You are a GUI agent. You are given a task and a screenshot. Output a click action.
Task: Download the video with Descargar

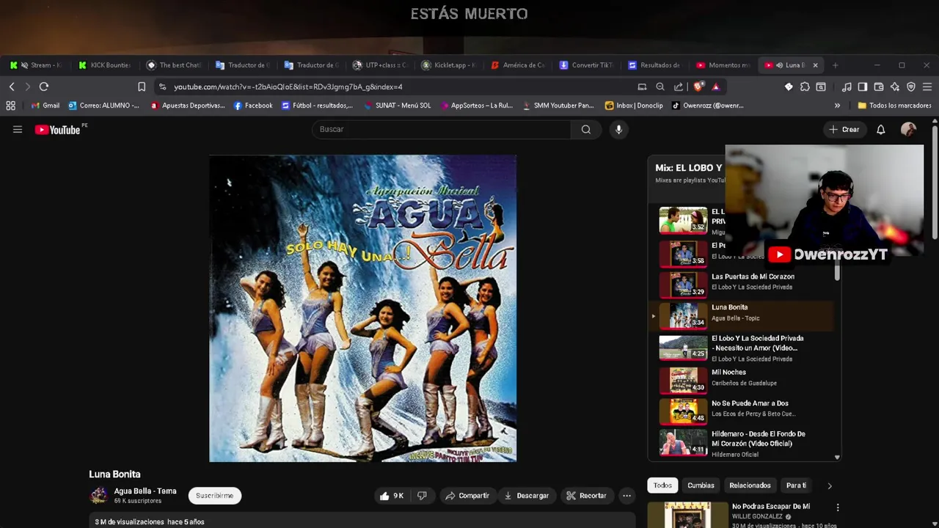(527, 496)
